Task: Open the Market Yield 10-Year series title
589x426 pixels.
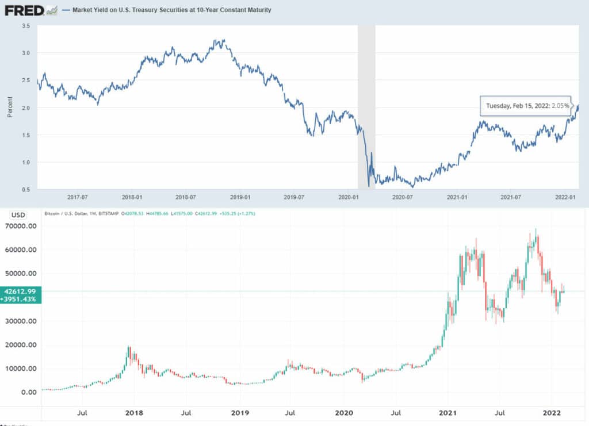Action: (171, 10)
